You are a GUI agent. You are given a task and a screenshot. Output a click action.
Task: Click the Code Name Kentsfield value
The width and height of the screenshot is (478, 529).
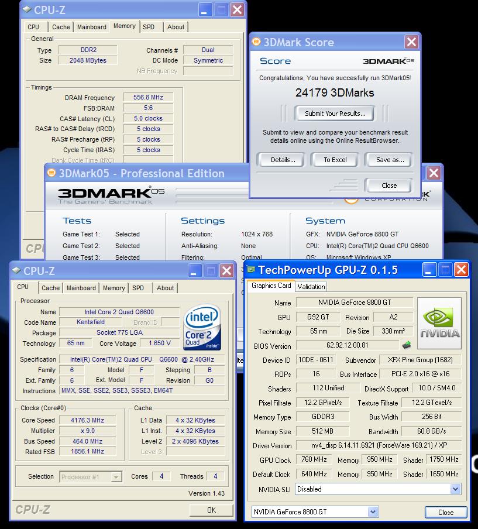[91, 322]
